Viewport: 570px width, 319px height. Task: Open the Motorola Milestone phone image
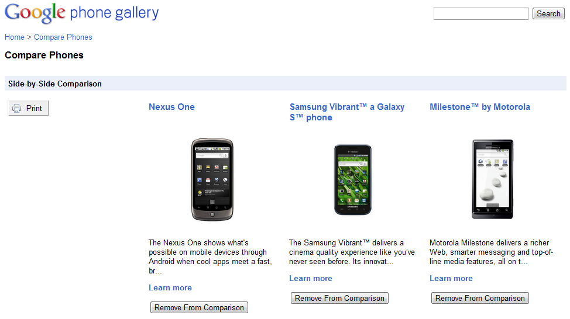pos(493,179)
